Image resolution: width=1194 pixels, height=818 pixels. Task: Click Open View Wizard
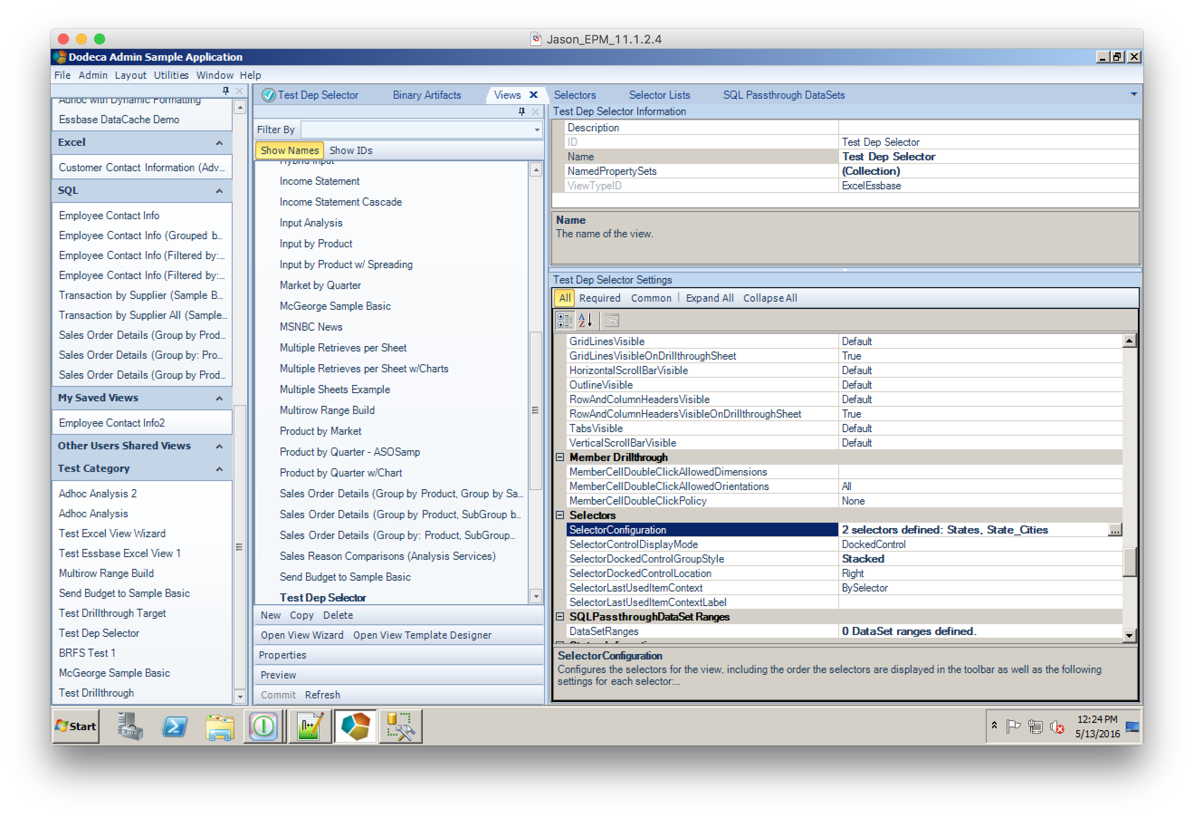click(x=301, y=635)
